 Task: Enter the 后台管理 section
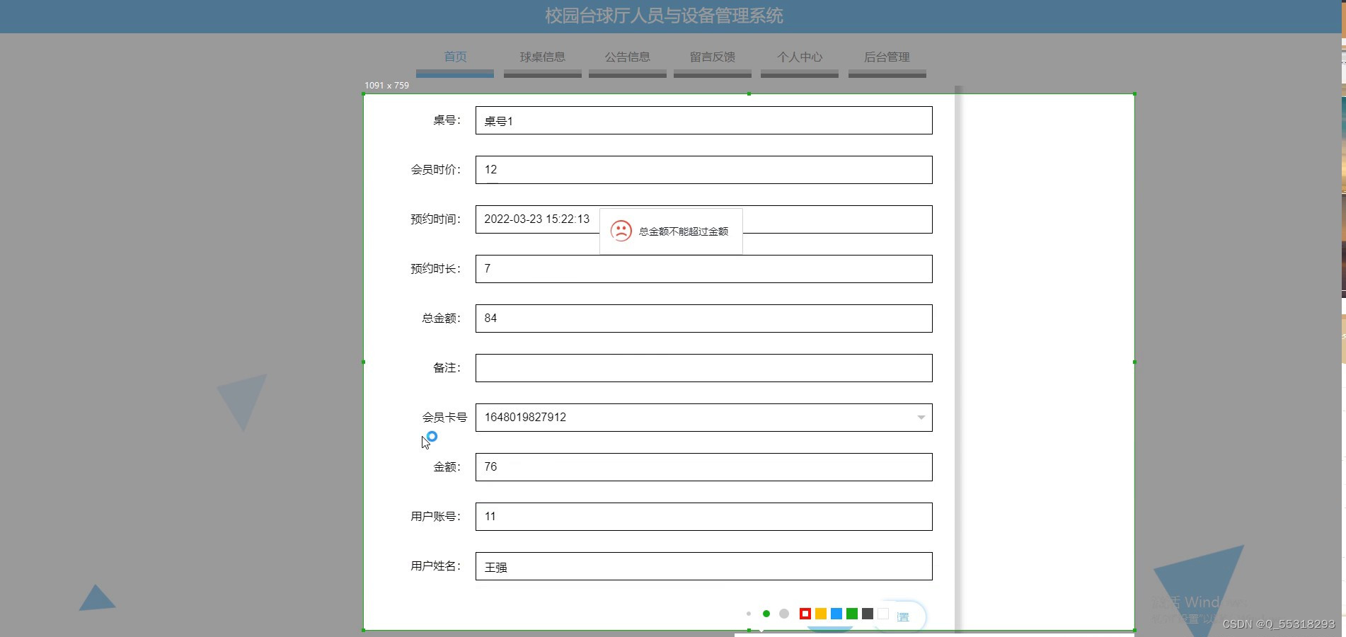887,57
